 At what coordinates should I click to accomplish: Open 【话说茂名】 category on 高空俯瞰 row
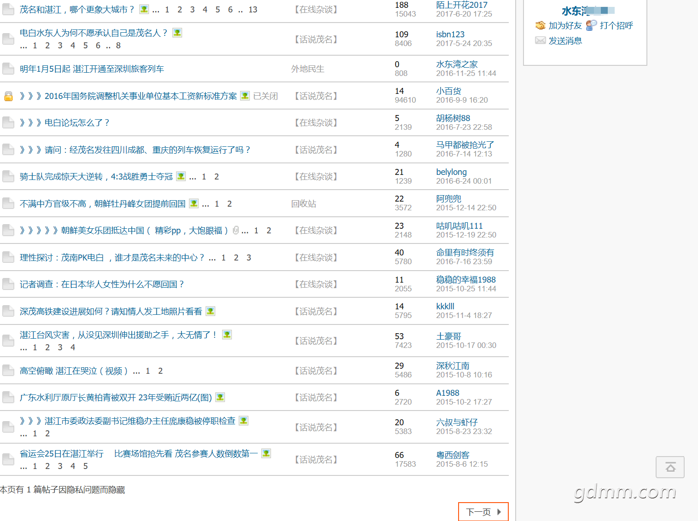[316, 371]
